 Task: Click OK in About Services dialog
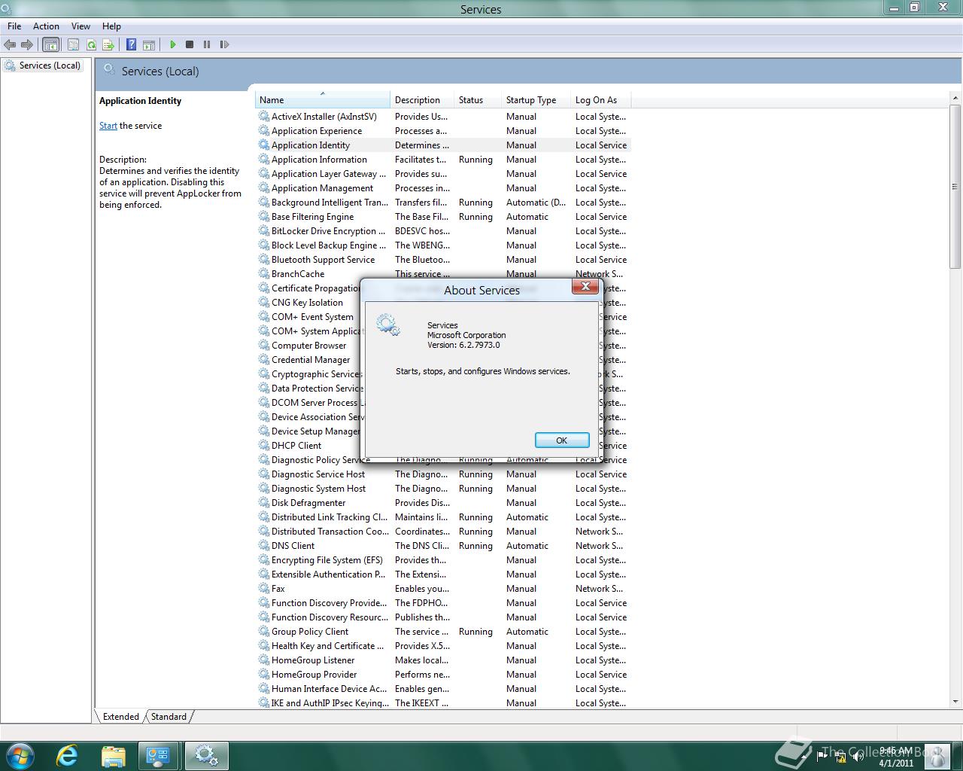tap(561, 440)
